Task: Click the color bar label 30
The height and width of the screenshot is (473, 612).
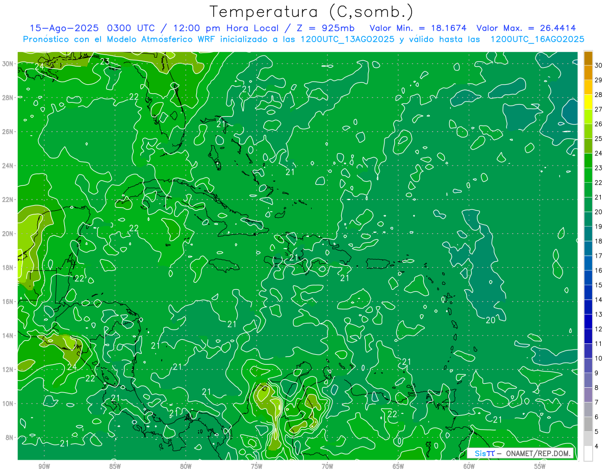Action: coord(598,65)
